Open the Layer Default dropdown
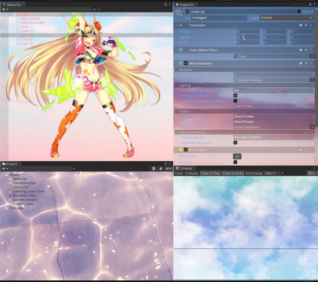Viewport: 318px width, 282px height. 286,18
